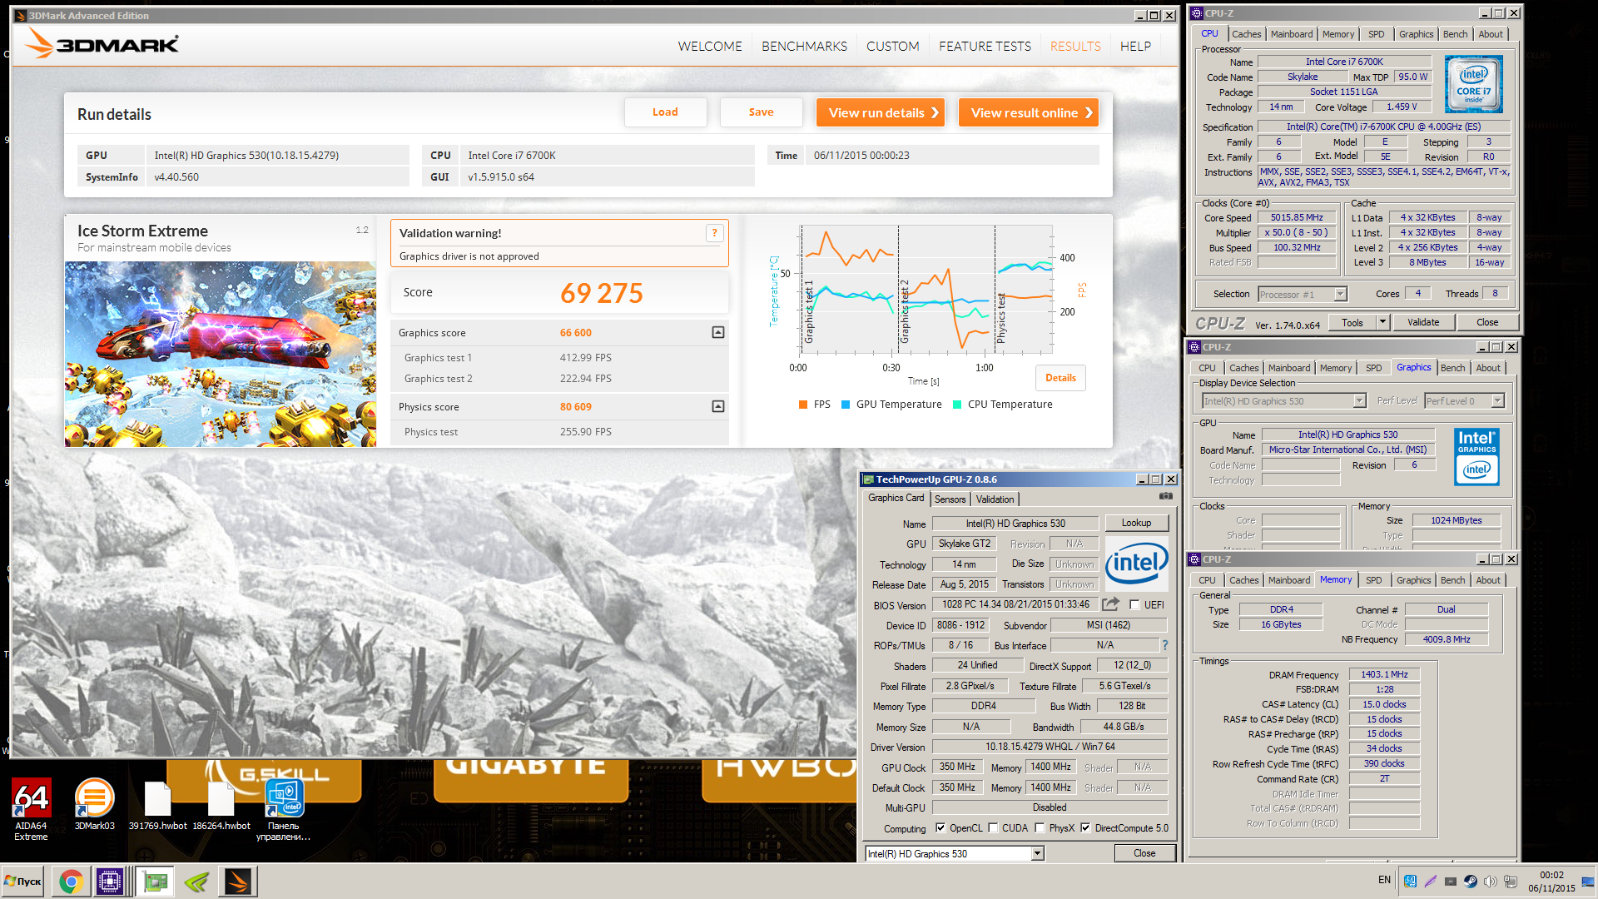This screenshot has height=899, width=1598.
Task: Click the volume speaker tray icon
Action: 1490,881
